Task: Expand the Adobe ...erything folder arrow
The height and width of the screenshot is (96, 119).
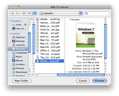Action: point(62,19)
